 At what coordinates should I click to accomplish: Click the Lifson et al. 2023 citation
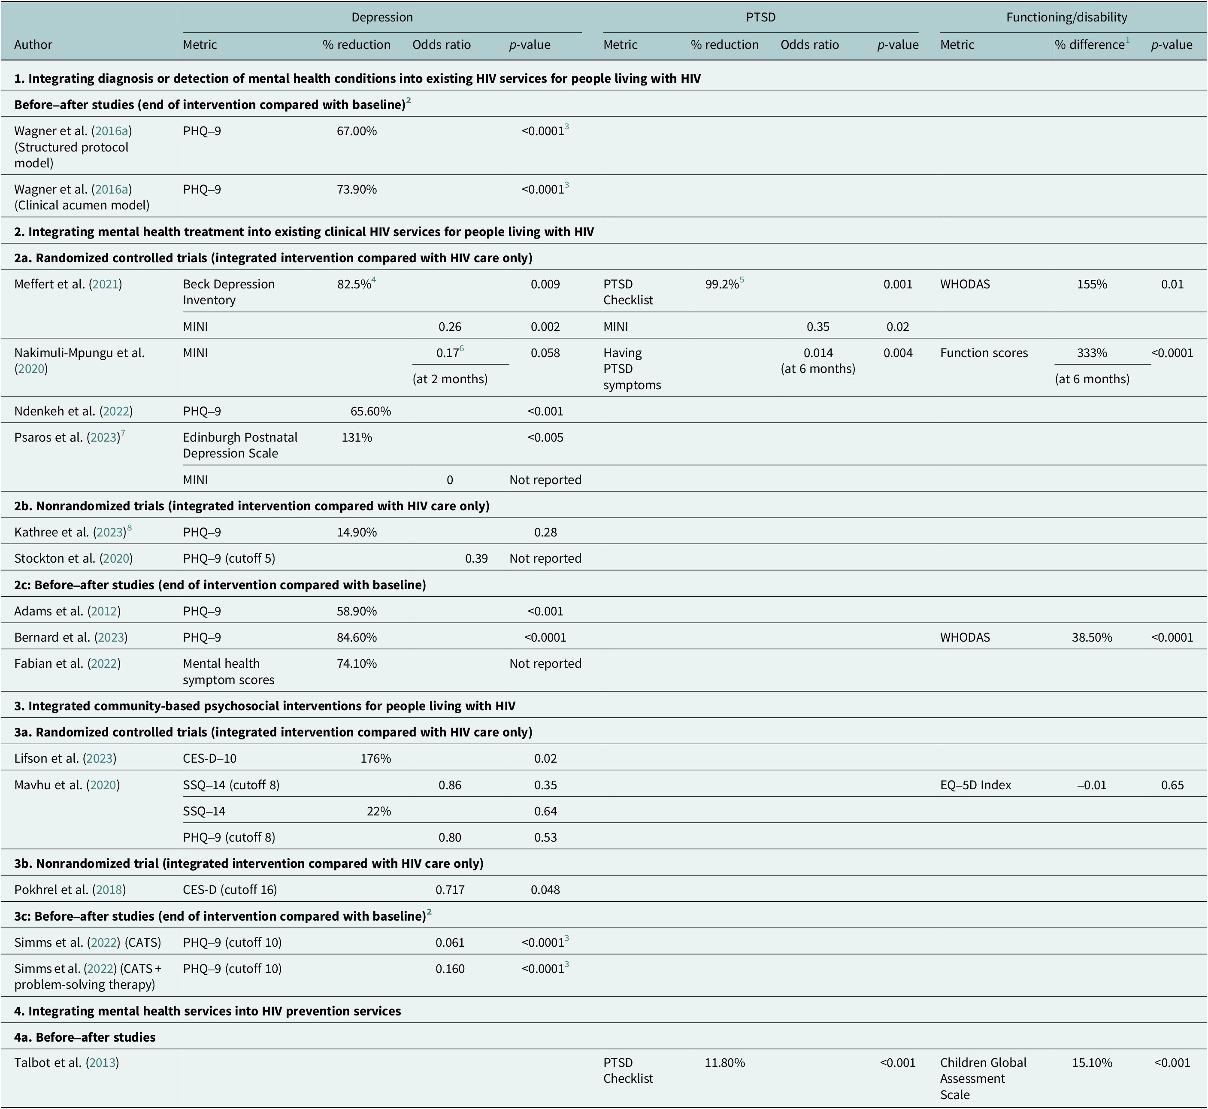[x=100, y=759]
